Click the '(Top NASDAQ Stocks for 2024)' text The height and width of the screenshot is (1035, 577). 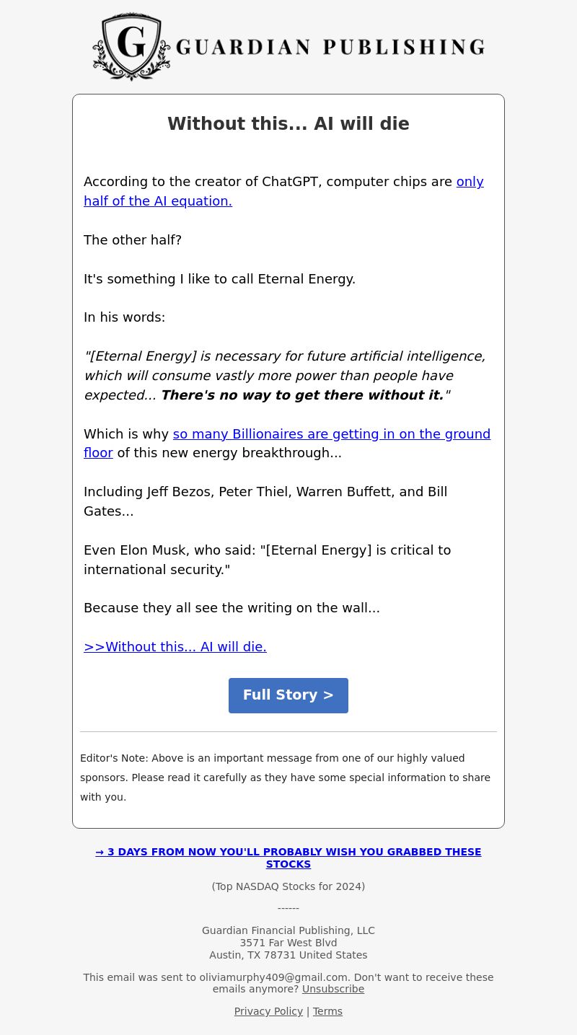(x=288, y=886)
